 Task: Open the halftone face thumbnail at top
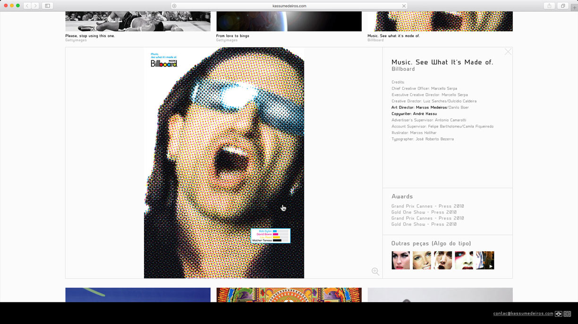440,21
